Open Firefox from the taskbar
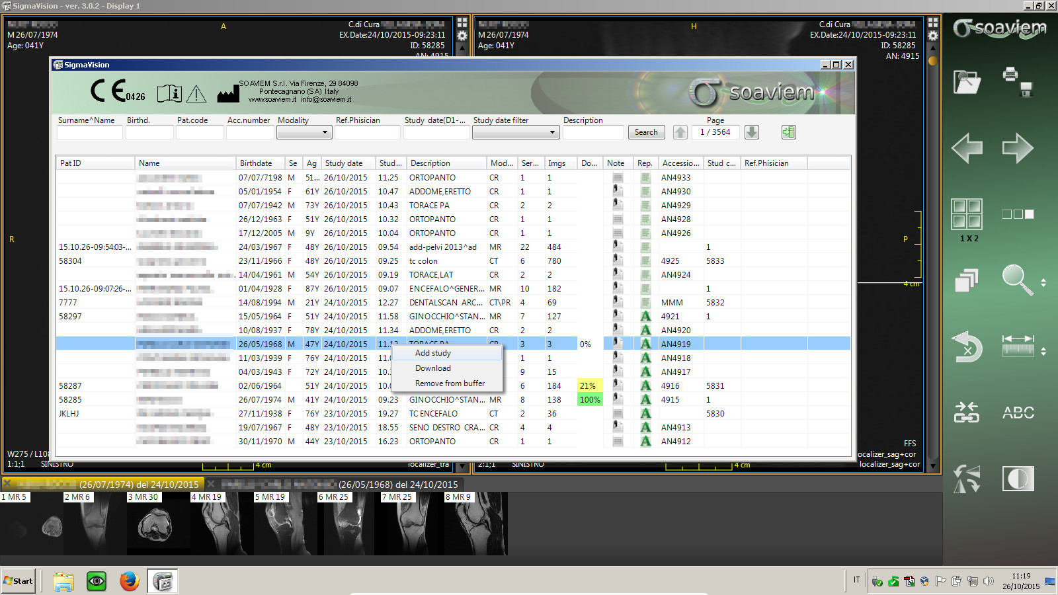The image size is (1058, 595). point(130,581)
